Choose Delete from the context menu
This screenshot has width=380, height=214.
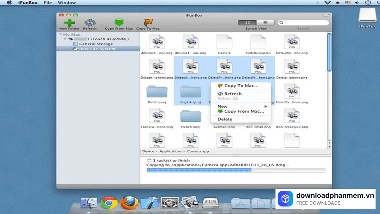click(x=225, y=119)
